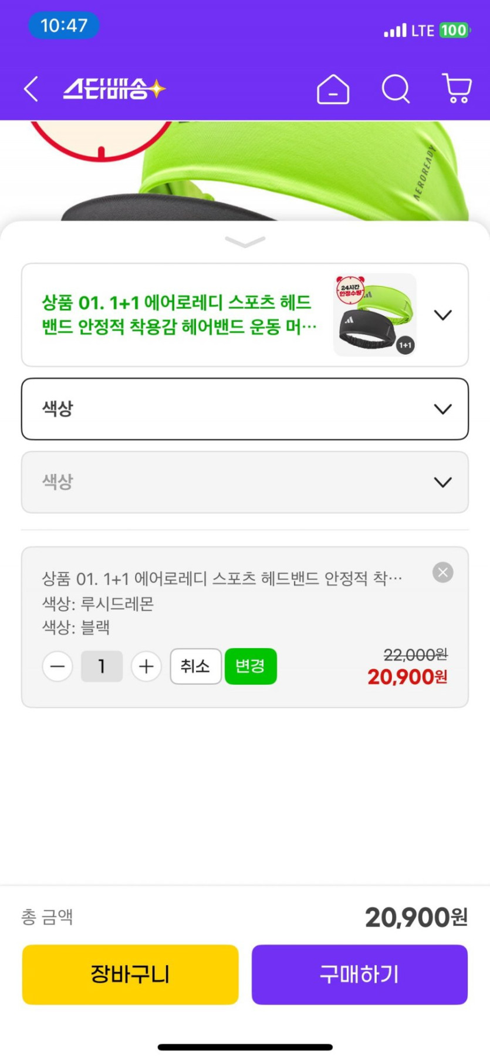The height and width of the screenshot is (1061, 490).
Task: Increase quantity with plus button
Action: coord(146,666)
